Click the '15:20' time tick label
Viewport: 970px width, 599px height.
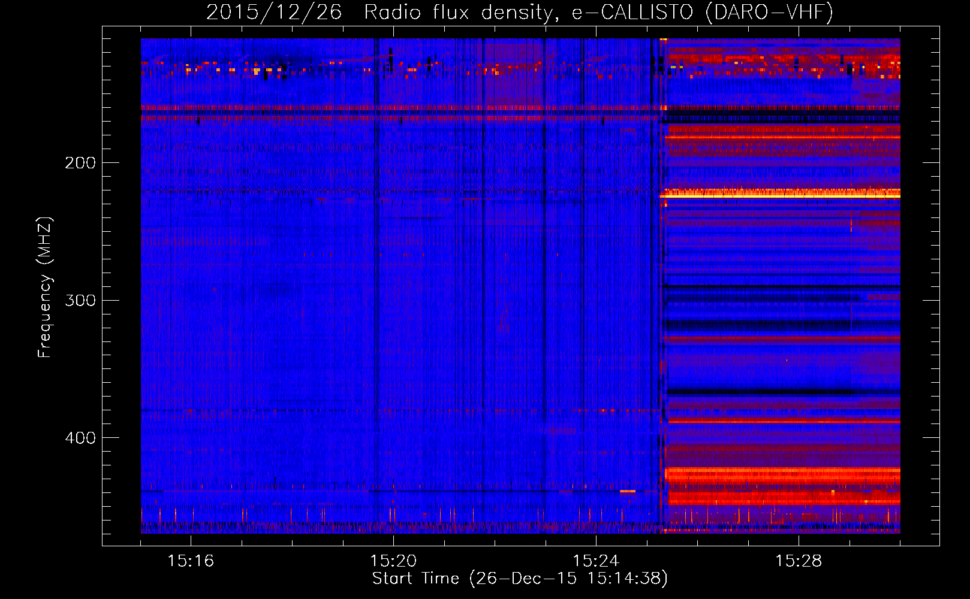[393, 561]
